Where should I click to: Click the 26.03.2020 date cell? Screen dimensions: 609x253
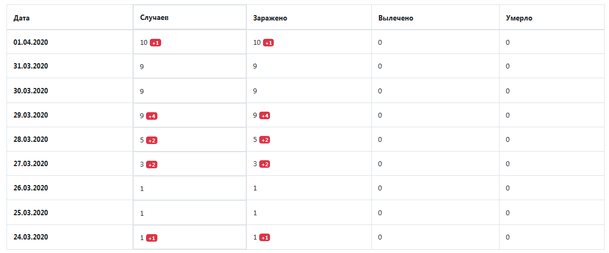click(x=31, y=188)
